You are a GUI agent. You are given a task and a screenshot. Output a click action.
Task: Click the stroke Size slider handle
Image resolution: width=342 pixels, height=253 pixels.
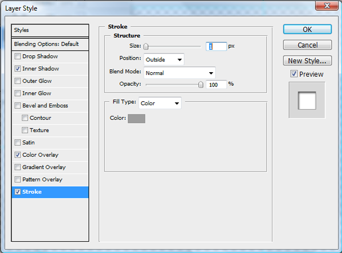click(146, 47)
